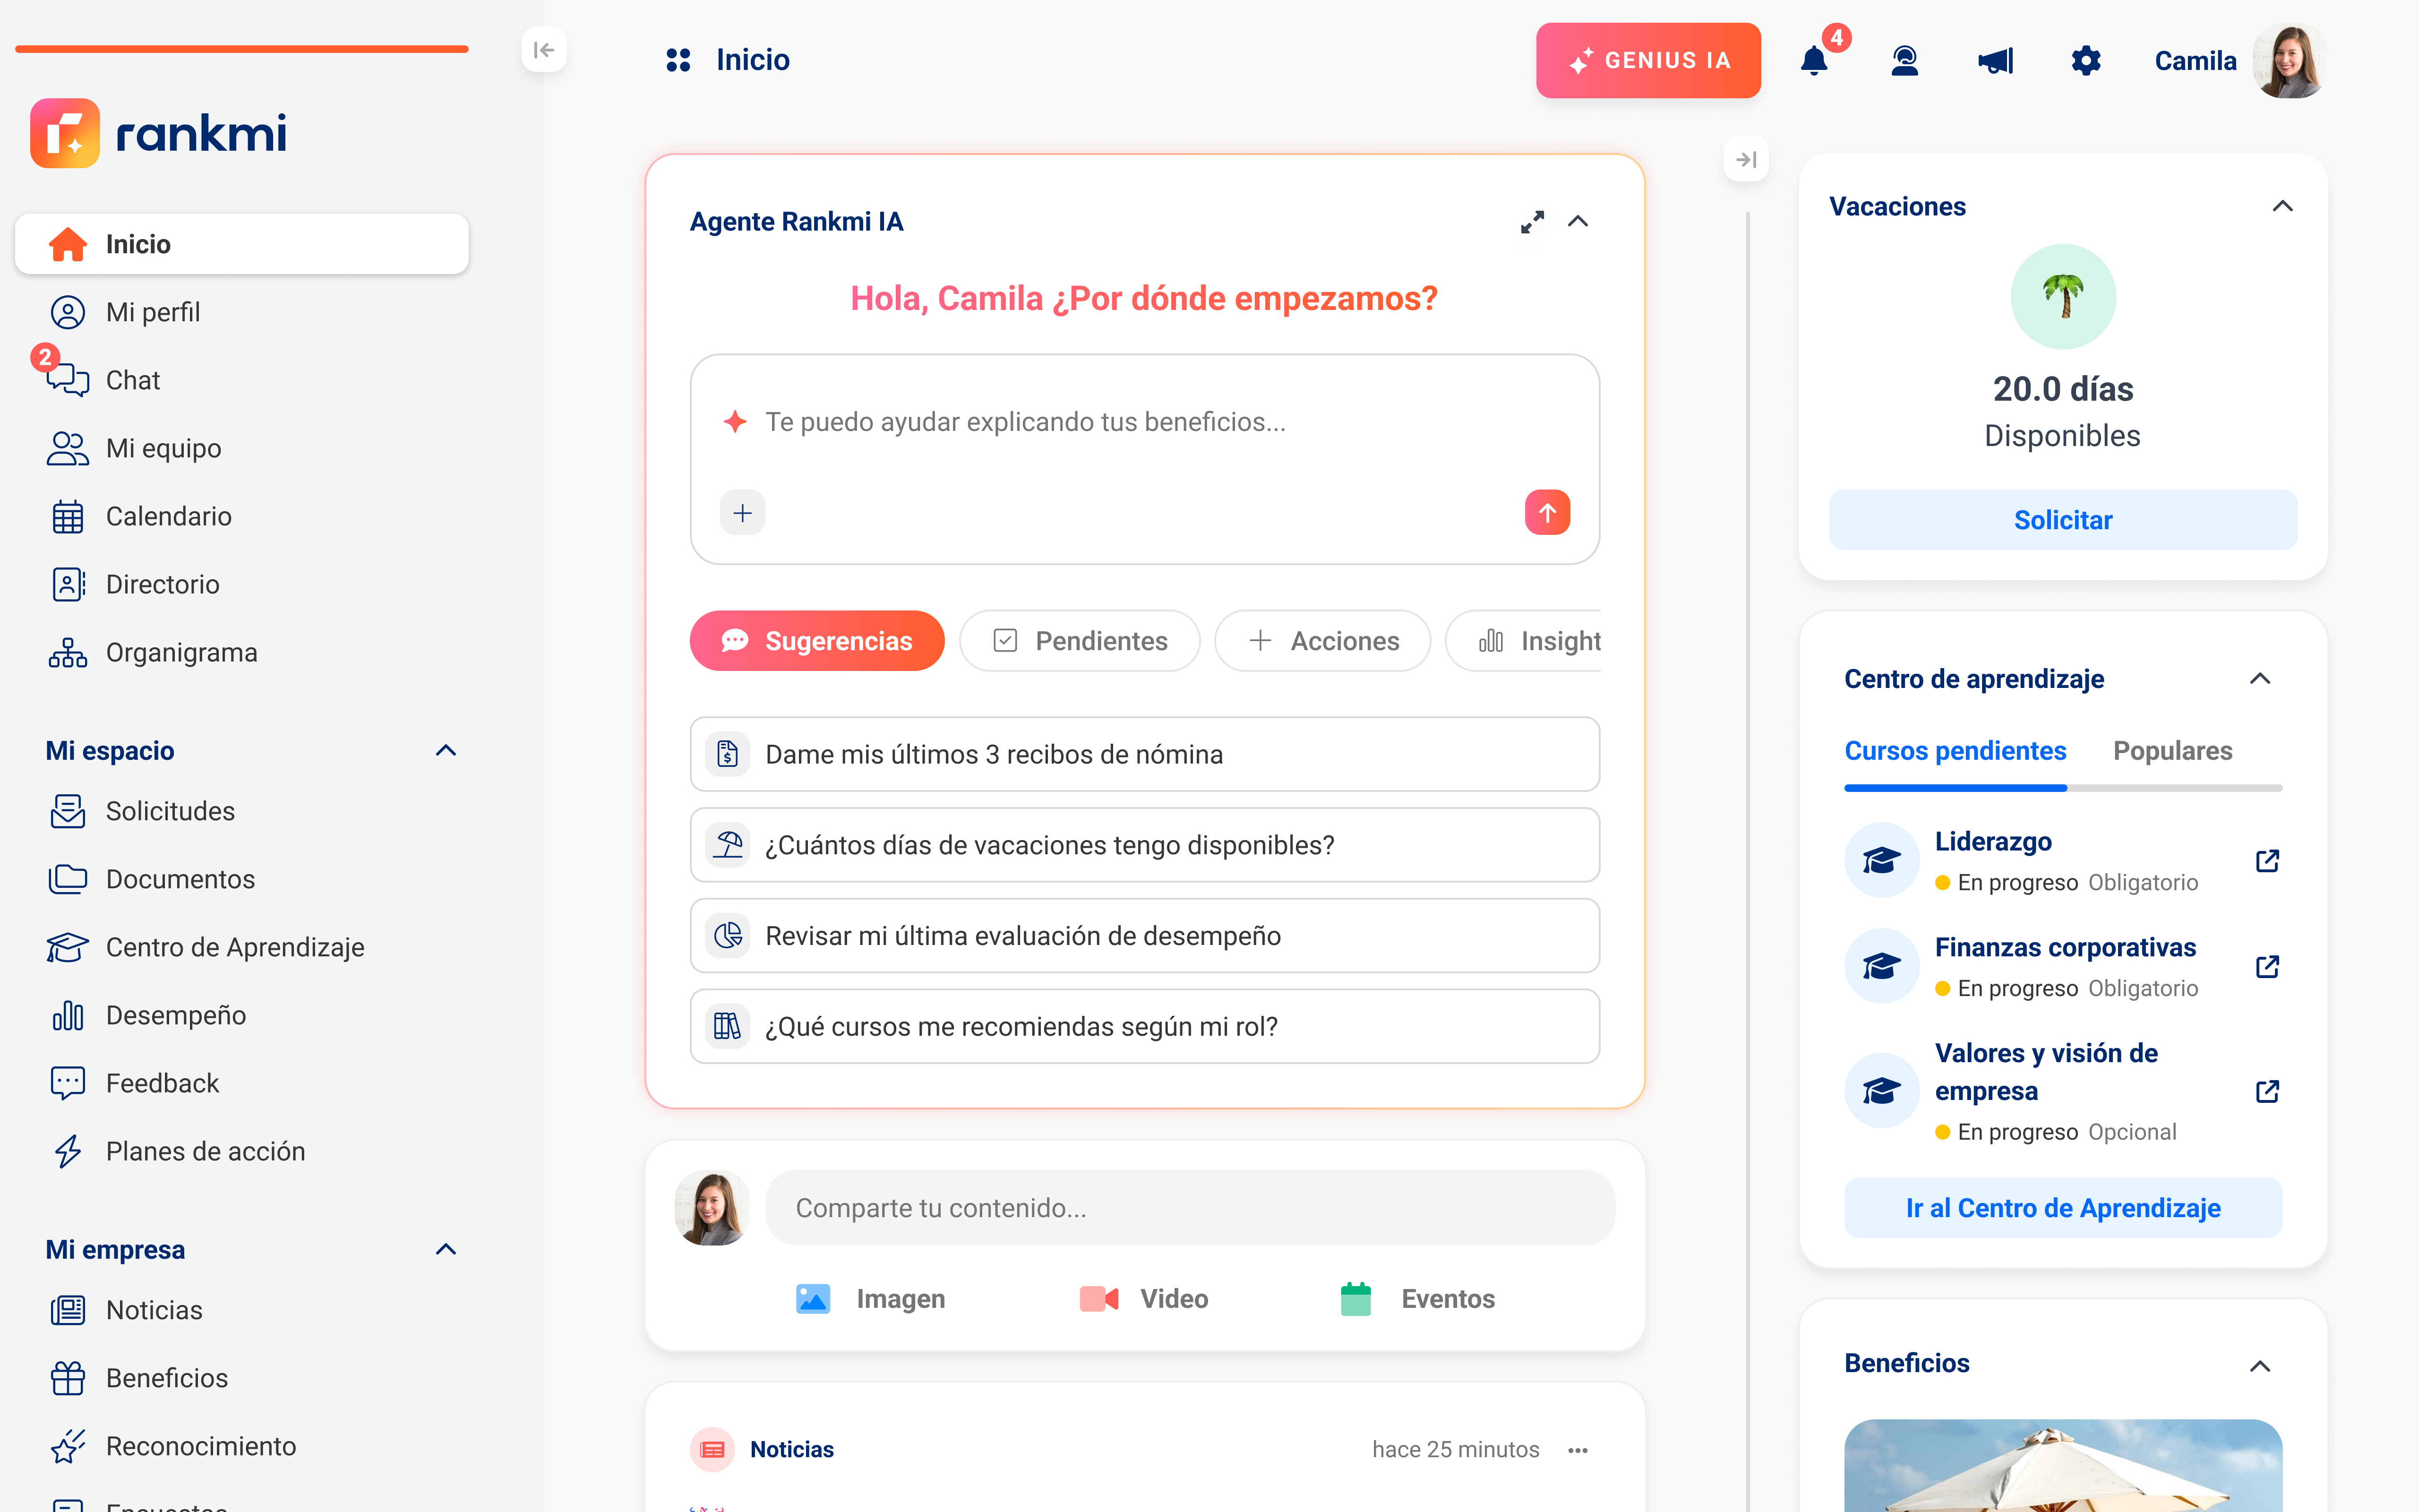
Task: Click the Comparte tu contenido input field
Action: pyautogui.click(x=1190, y=1208)
